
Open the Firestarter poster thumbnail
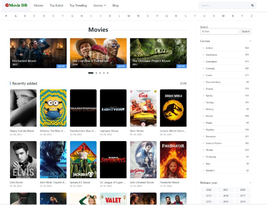point(173,160)
